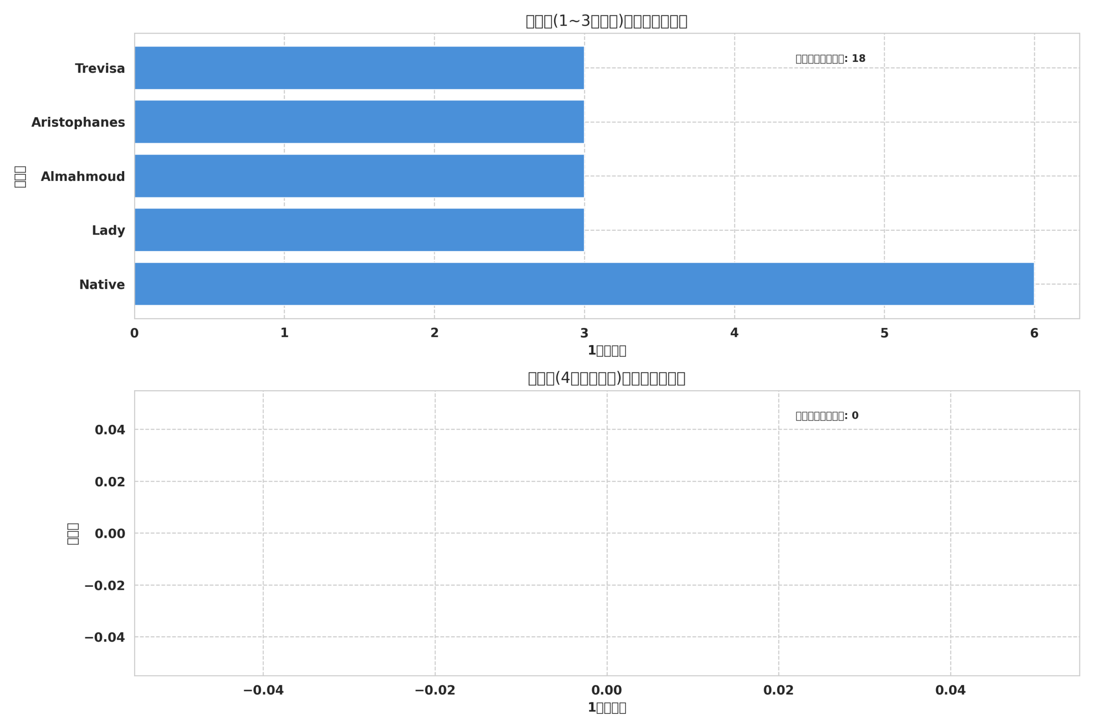Click the bottom chart's y-axis tick −0.04
The height and width of the screenshot is (728, 1093).
pos(105,638)
